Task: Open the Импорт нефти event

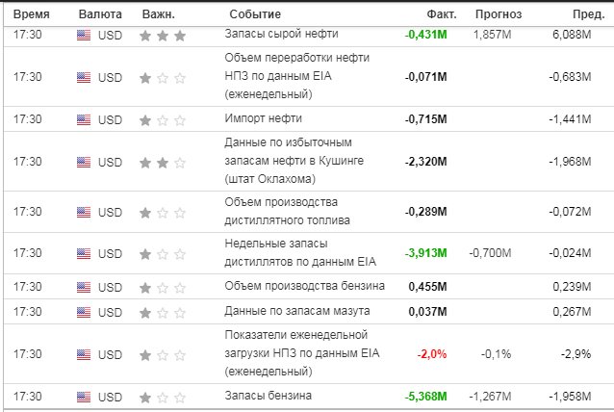Action: tap(263, 118)
